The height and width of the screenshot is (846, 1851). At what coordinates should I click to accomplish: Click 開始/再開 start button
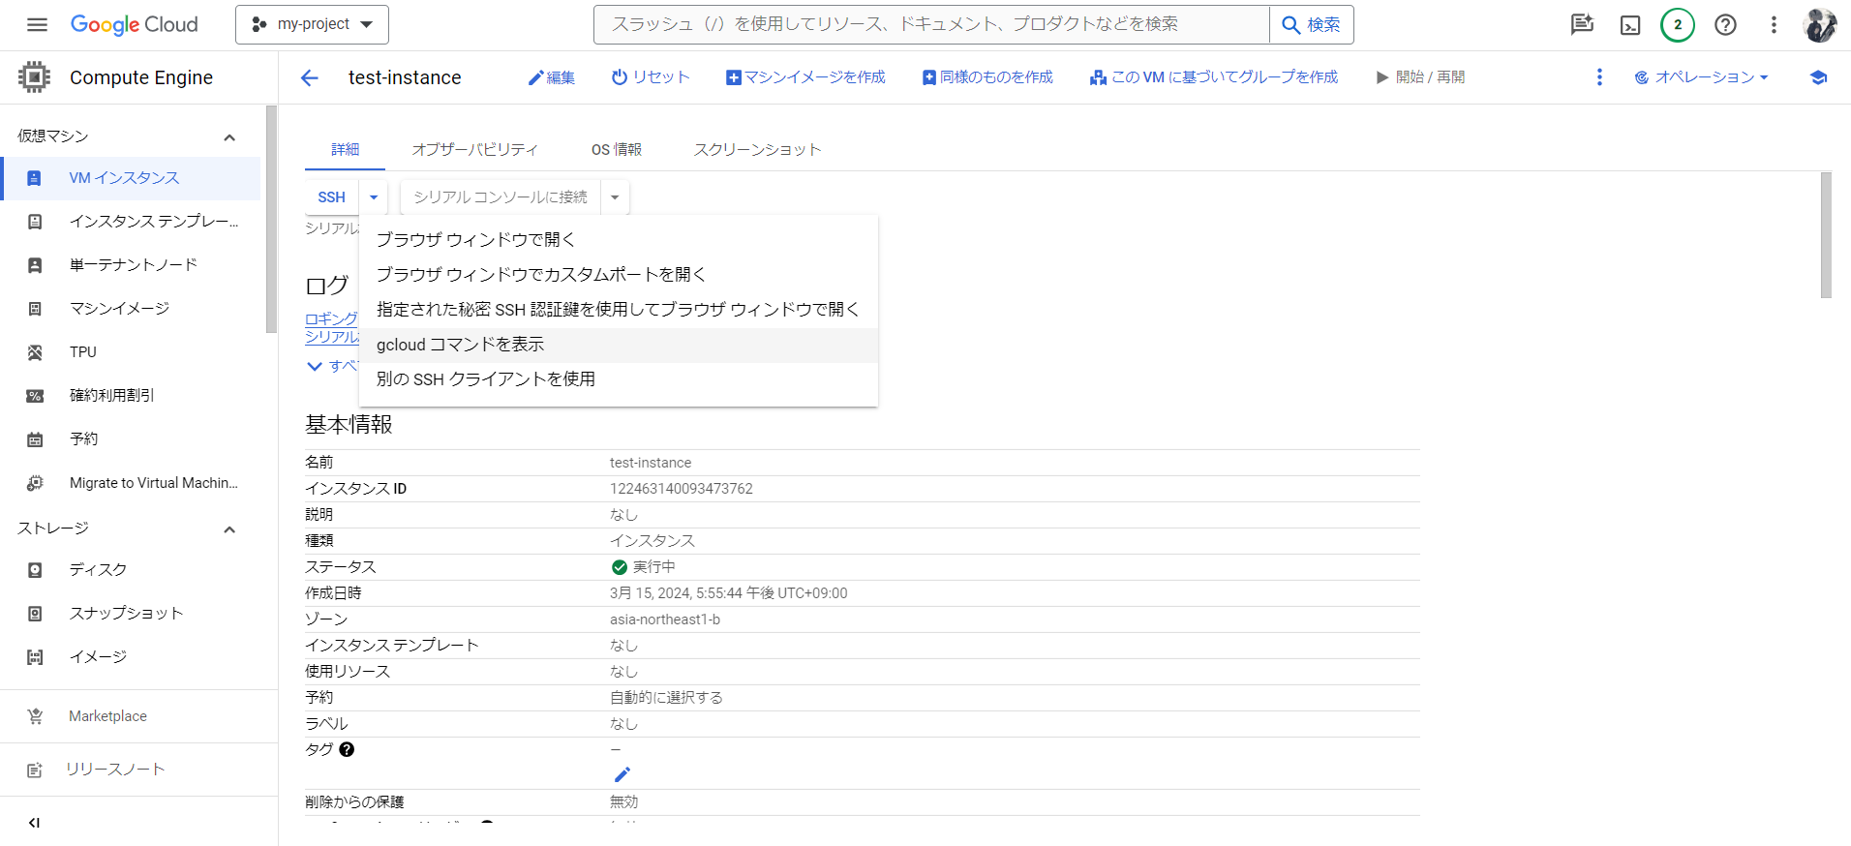pos(1420,77)
